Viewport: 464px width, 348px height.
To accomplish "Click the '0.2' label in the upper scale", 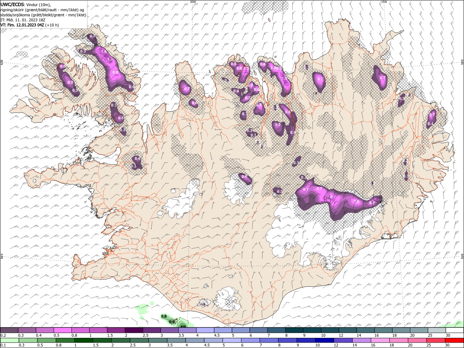I will 3,335.
